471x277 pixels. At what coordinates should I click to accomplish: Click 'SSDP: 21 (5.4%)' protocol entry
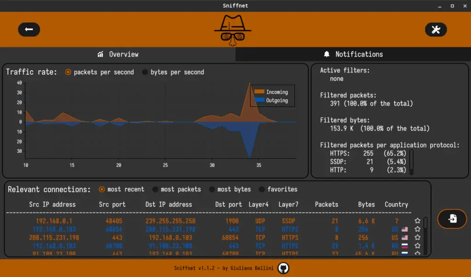(368, 162)
